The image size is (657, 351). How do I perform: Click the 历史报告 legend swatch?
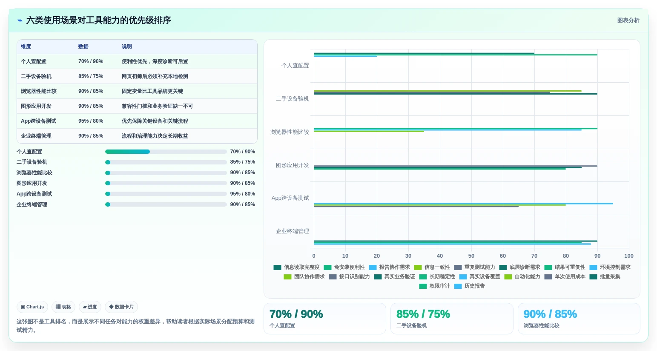point(458,286)
